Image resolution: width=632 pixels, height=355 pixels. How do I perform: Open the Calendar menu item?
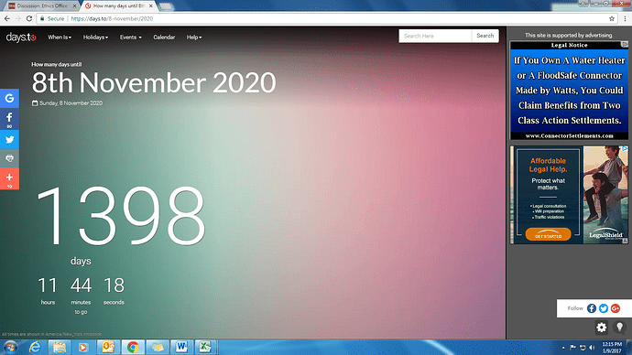pyautogui.click(x=164, y=37)
